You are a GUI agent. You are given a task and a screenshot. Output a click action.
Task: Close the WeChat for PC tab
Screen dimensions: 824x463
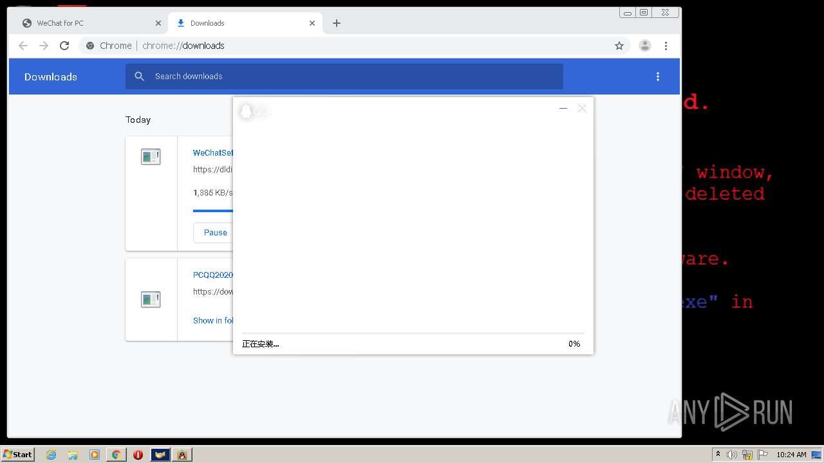coord(158,23)
